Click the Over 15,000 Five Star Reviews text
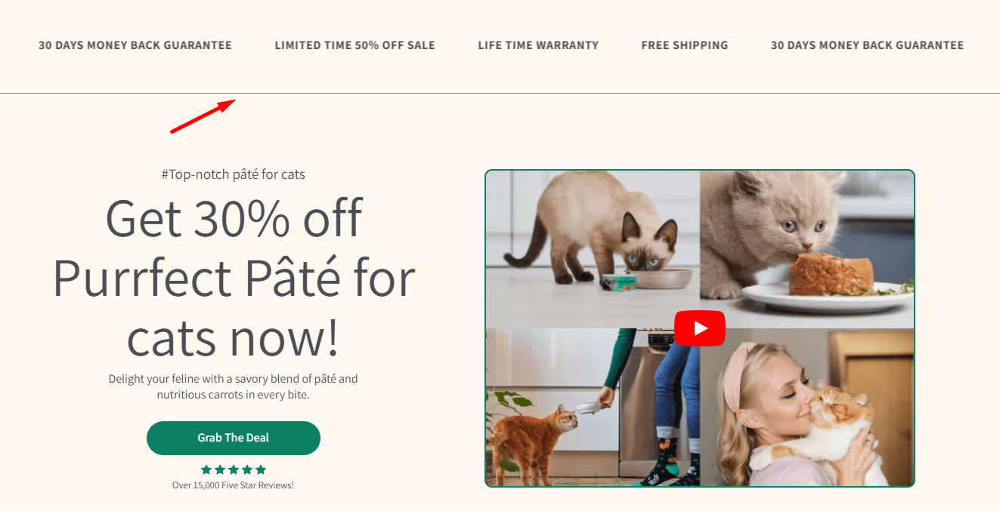 pyautogui.click(x=233, y=485)
